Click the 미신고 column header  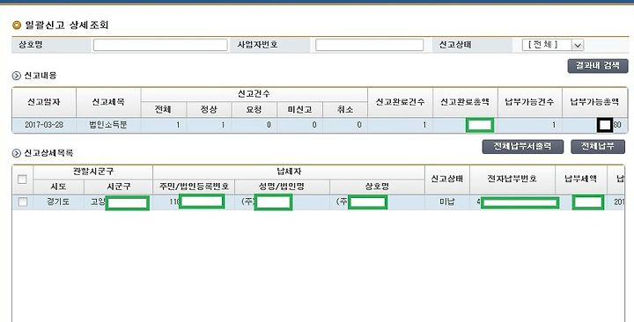click(299, 110)
